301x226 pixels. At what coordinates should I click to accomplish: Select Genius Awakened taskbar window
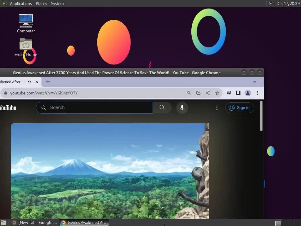tap(84, 222)
